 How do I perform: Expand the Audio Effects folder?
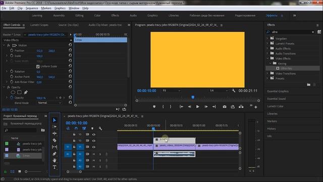point(267,49)
